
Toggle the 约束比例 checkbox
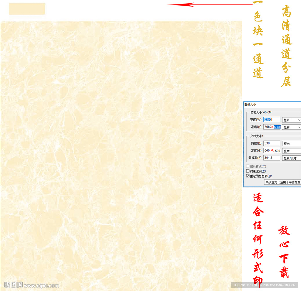(x=248, y=171)
